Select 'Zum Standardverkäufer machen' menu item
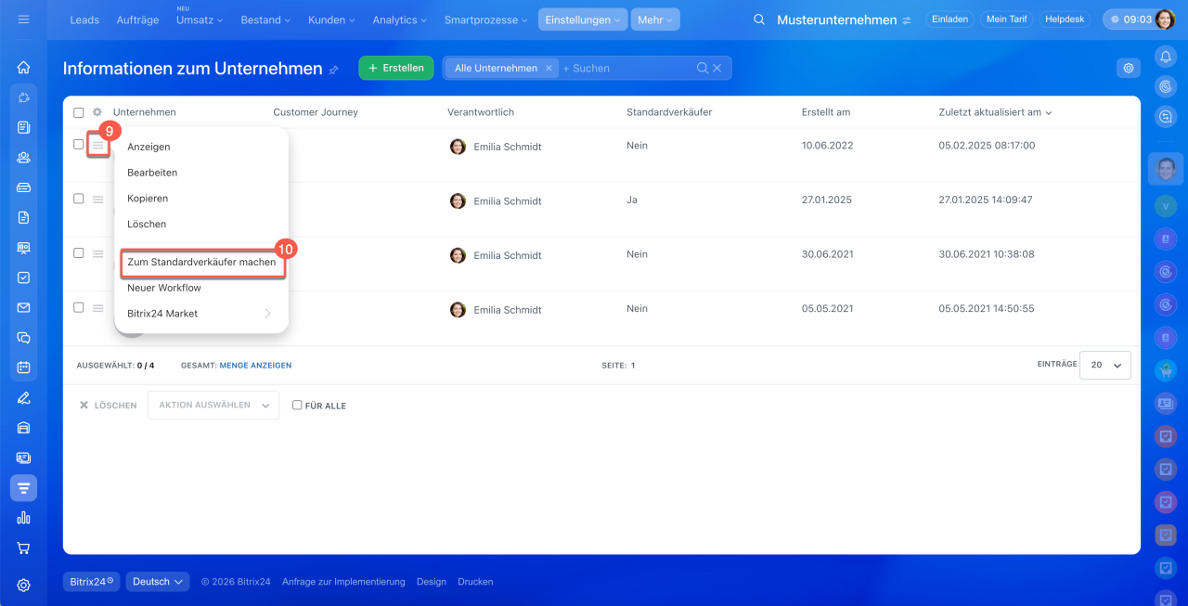 coord(201,263)
